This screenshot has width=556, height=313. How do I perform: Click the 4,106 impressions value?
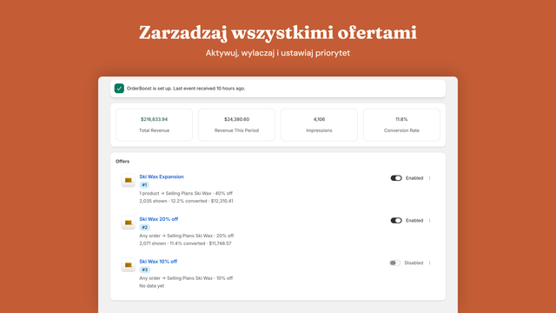319,119
